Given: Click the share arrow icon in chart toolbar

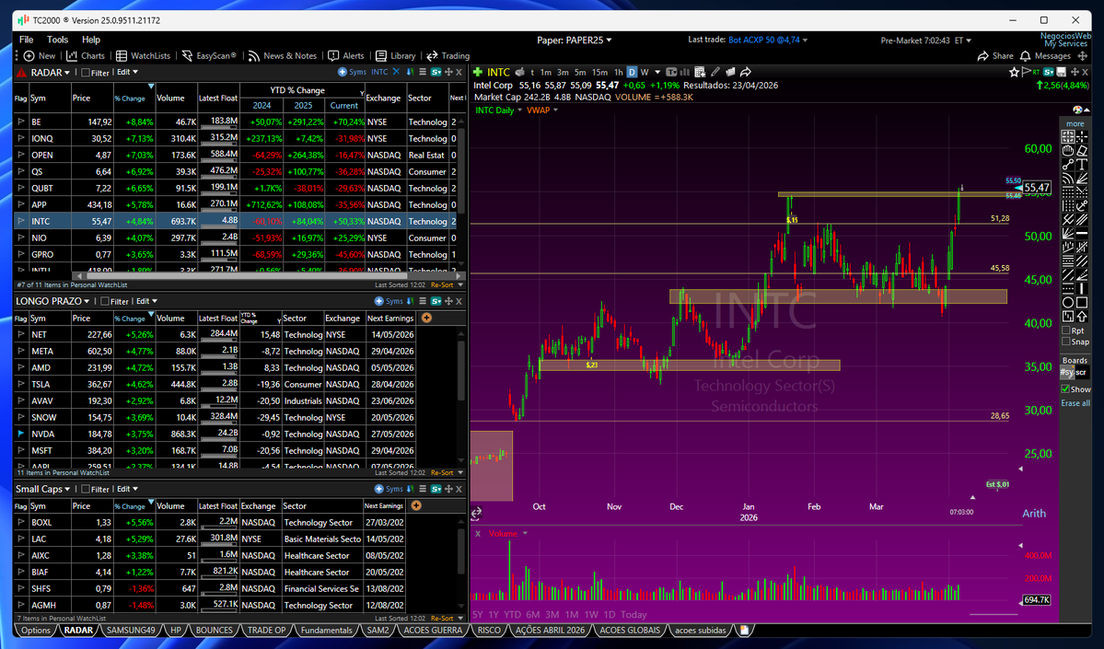Looking at the screenshot, I should pyautogui.click(x=746, y=72).
